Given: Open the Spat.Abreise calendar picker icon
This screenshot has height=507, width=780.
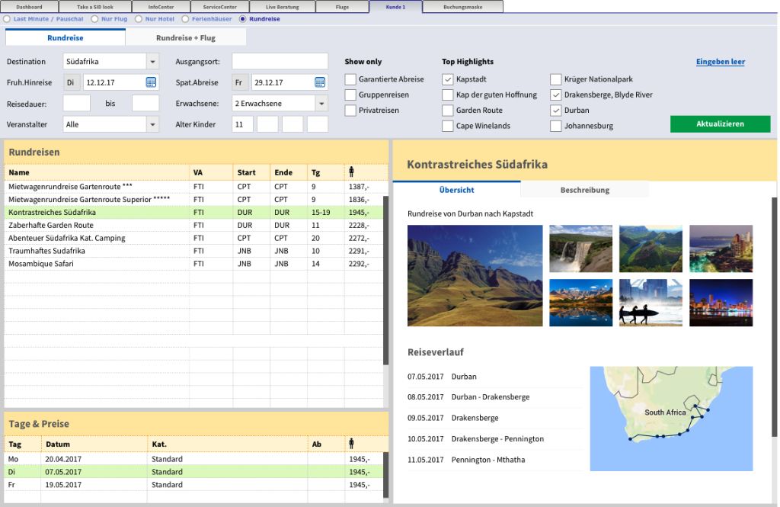Looking at the screenshot, I should tap(321, 82).
